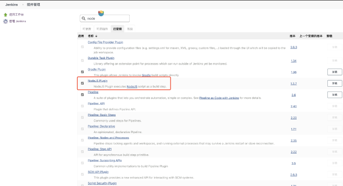Uninstall the Gradle Plugin with its 卸载 button
This screenshot has width=343, height=186.
pyautogui.click(x=335, y=72)
